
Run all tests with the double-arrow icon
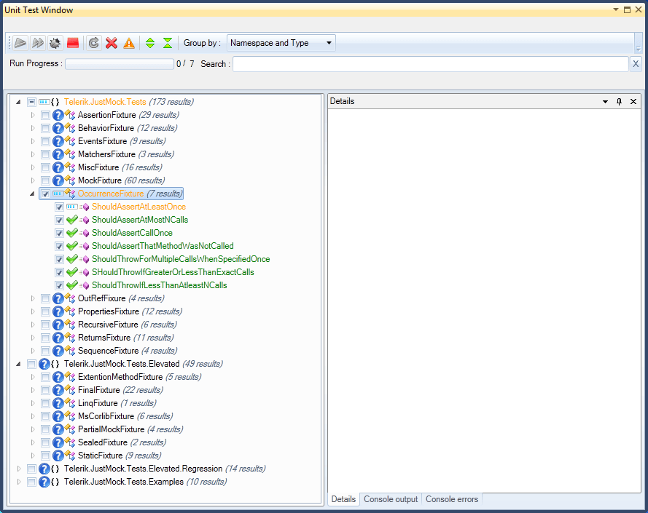coord(38,43)
